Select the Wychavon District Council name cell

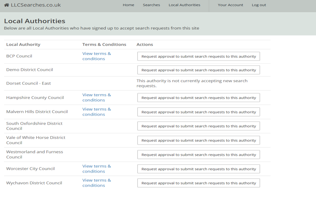(34, 183)
